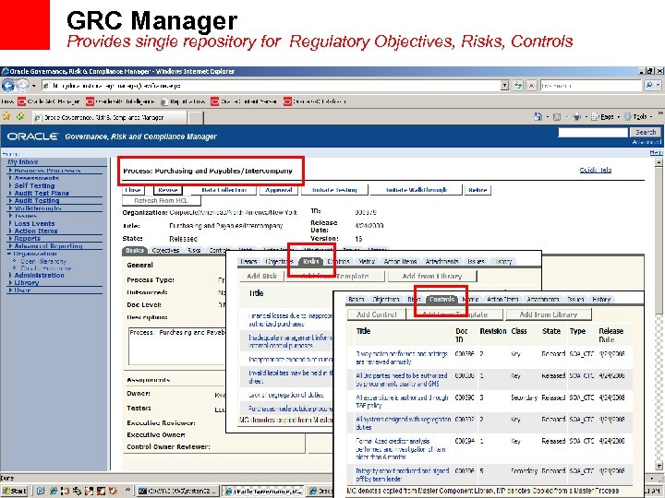665x498 pixels.
Task: Select History tab in the Controls overlay
Action: (x=601, y=300)
